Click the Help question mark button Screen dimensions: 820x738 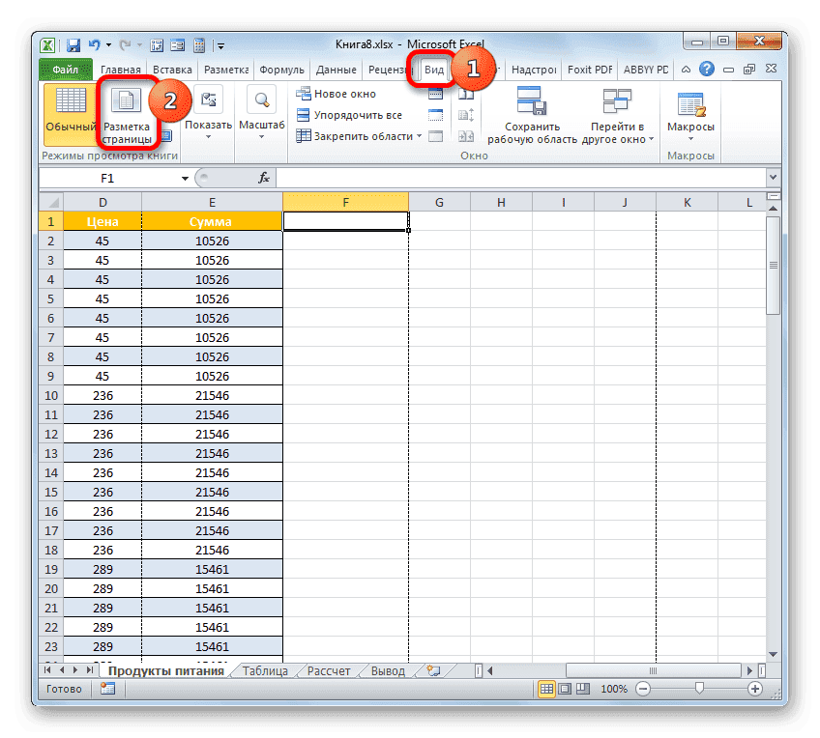(706, 69)
